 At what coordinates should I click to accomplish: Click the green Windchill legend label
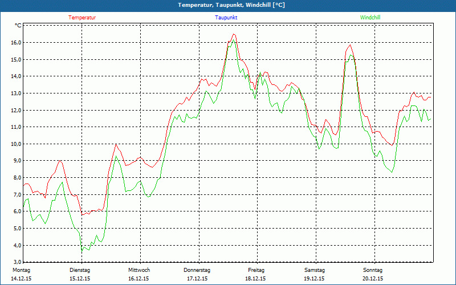(370, 18)
